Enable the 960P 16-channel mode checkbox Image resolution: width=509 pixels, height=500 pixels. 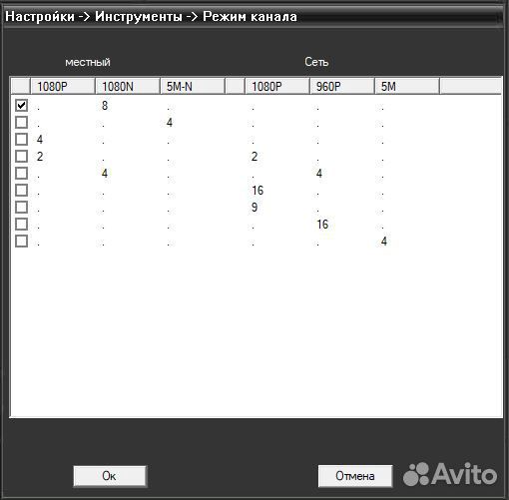point(21,225)
